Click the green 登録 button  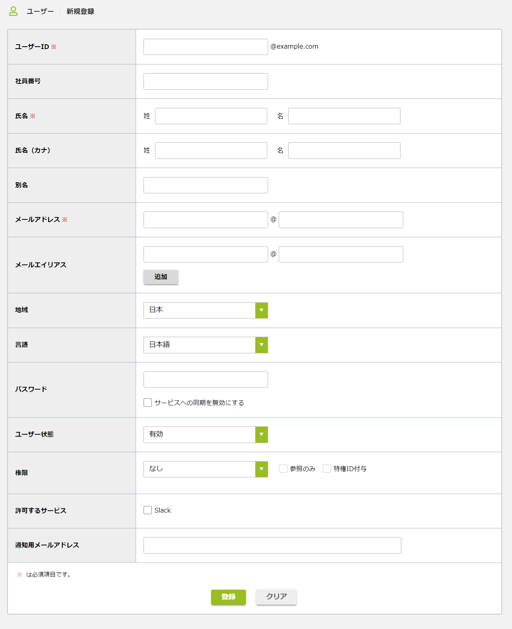pos(229,597)
